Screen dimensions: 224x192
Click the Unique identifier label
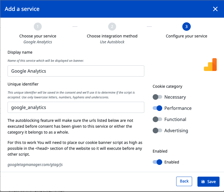coord(23,84)
